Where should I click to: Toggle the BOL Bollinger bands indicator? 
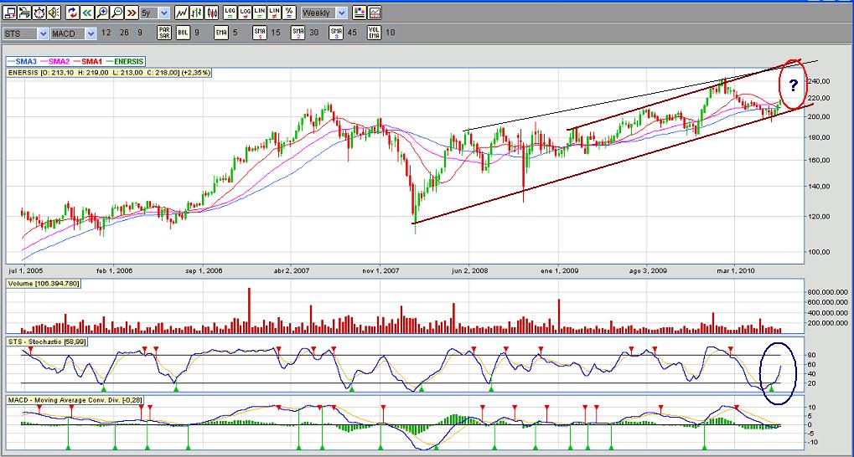(x=183, y=33)
